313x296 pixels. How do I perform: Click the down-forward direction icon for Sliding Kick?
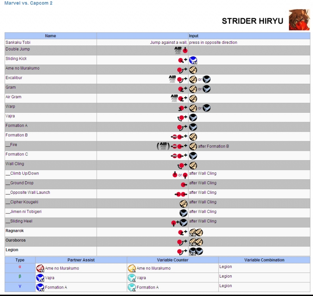(x=181, y=60)
